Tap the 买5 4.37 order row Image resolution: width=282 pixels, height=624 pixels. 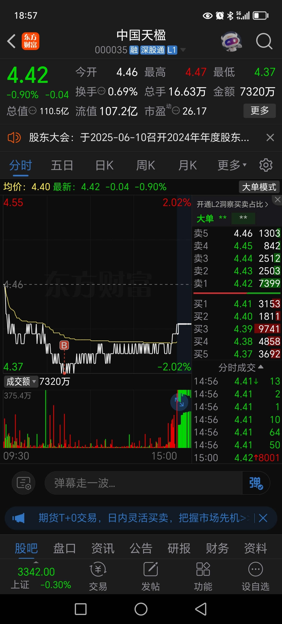pyautogui.click(x=237, y=354)
